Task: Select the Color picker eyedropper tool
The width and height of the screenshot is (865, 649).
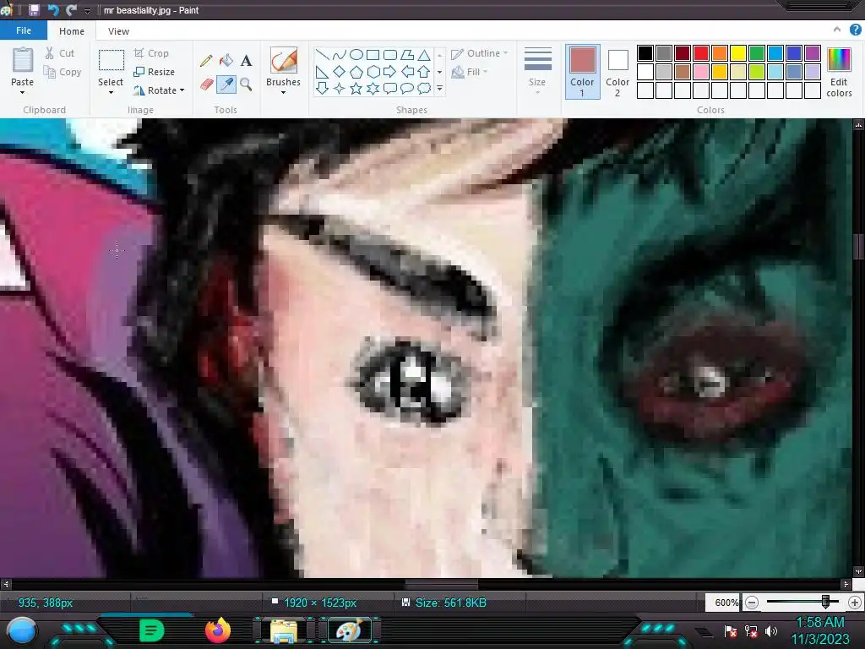Action: (x=226, y=85)
